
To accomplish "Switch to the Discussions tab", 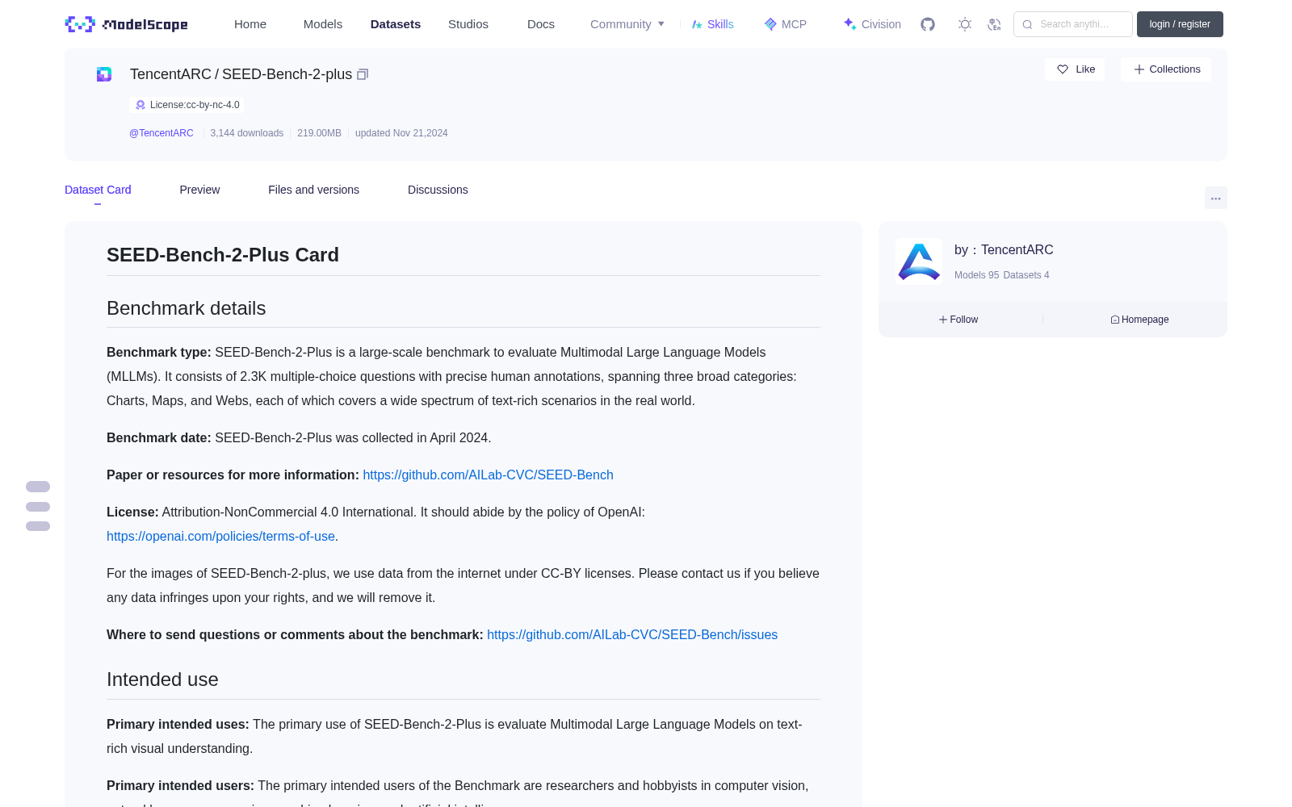I will point(438,190).
